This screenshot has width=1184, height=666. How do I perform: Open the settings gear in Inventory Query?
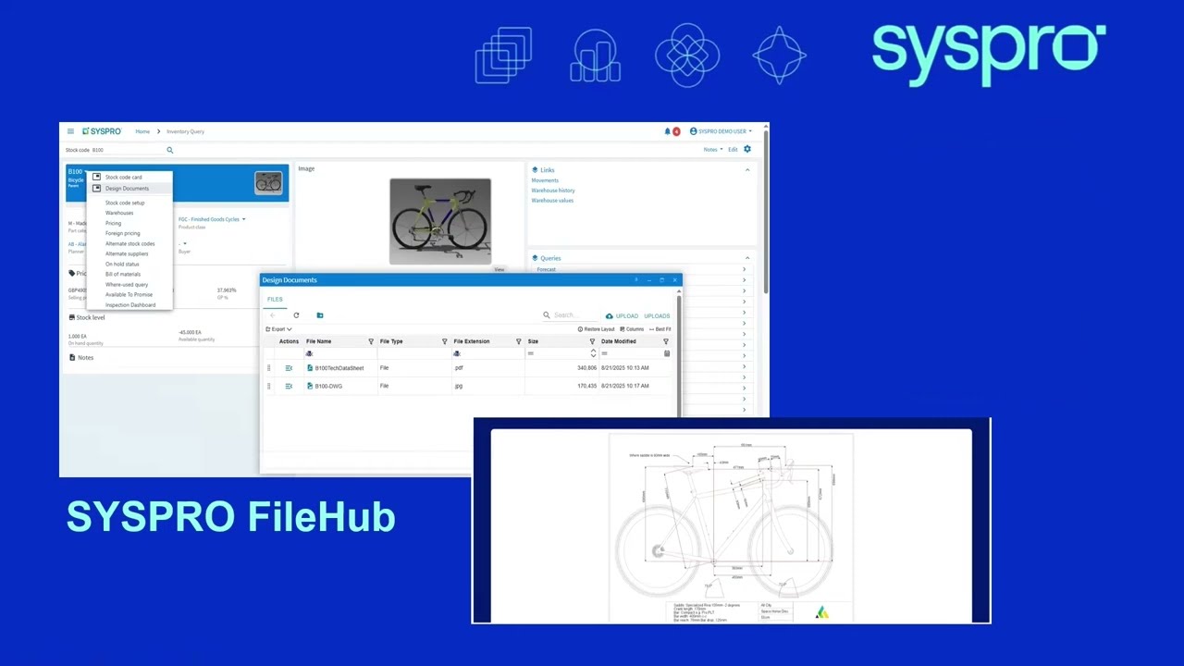point(747,149)
